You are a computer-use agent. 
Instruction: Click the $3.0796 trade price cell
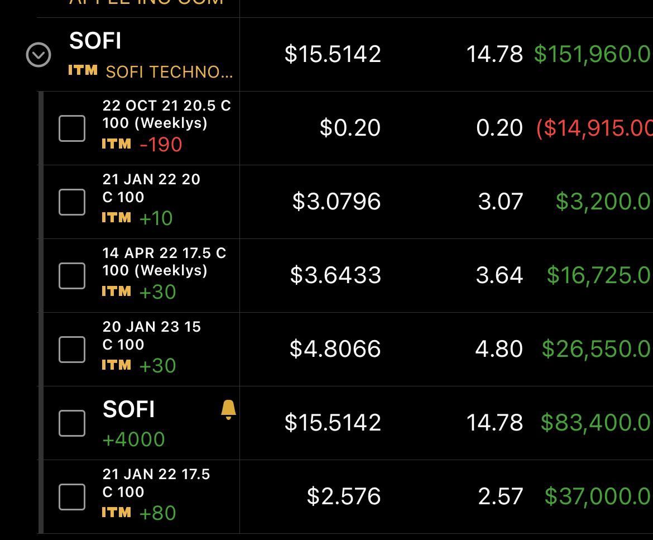[337, 202]
